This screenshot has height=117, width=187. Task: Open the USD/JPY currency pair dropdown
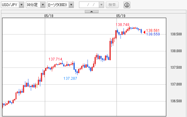coord(13,5)
